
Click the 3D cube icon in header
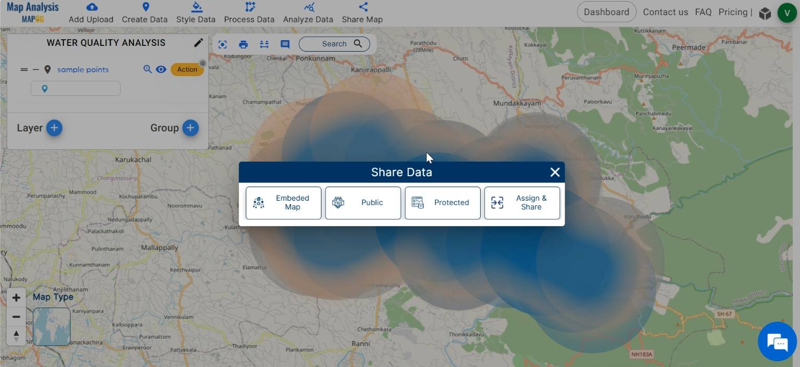(765, 13)
